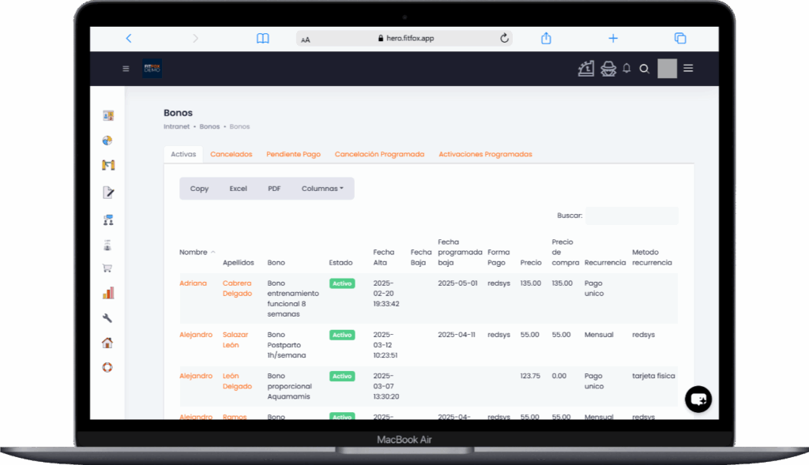Open the lifebuoy support sidebar icon
Image resolution: width=809 pixels, height=465 pixels.
[107, 367]
